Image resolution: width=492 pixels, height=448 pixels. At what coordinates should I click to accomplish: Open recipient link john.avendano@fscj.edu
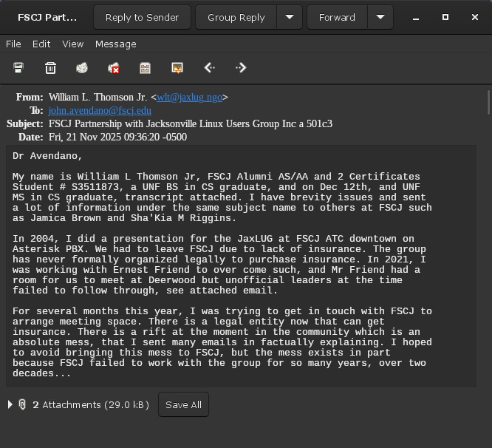coord(100,110)
